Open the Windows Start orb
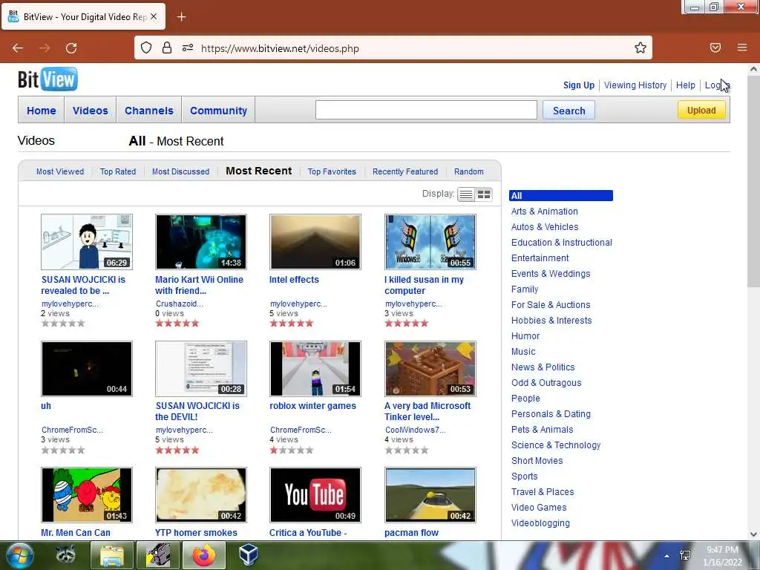 pyautogui.click(x=20, y=555)
